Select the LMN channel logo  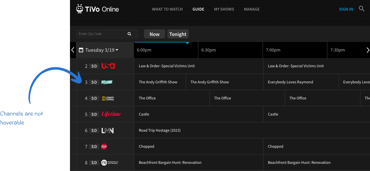coord(108,130)
